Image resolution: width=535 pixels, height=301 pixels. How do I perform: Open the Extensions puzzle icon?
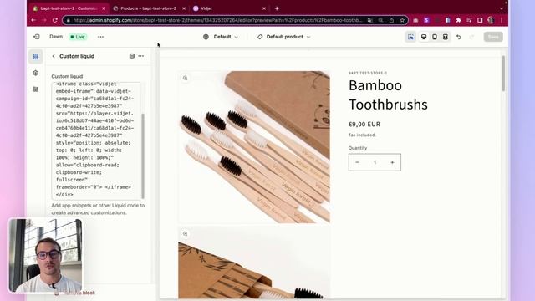[459, 20]
